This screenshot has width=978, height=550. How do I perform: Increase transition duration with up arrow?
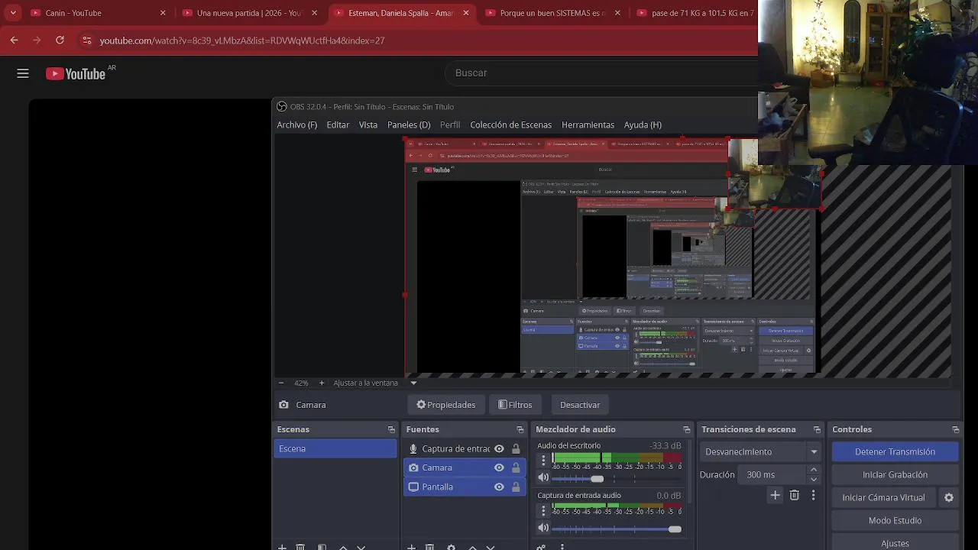[x=814, y=470]
